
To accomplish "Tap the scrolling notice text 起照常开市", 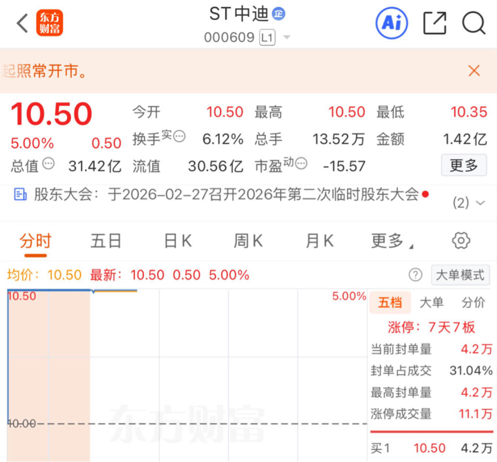I will pyautogui.click(x=44, y=71).
